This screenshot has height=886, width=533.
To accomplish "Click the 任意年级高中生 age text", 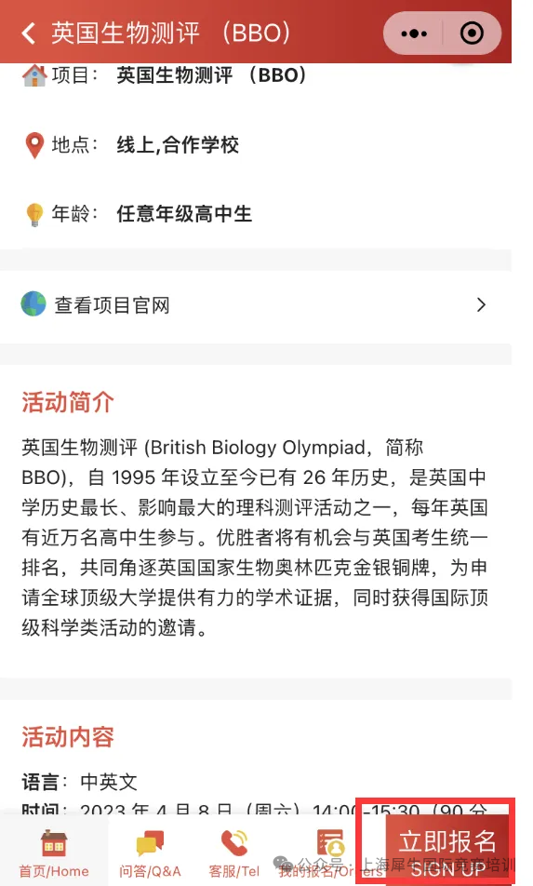I will pyautogui.click(x=184, y=214).
